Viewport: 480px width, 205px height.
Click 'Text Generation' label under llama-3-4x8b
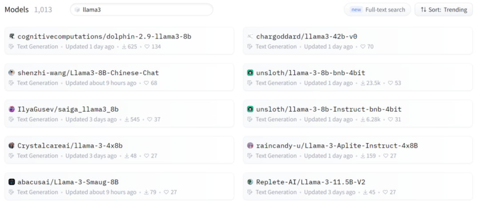tap(38, 156)
